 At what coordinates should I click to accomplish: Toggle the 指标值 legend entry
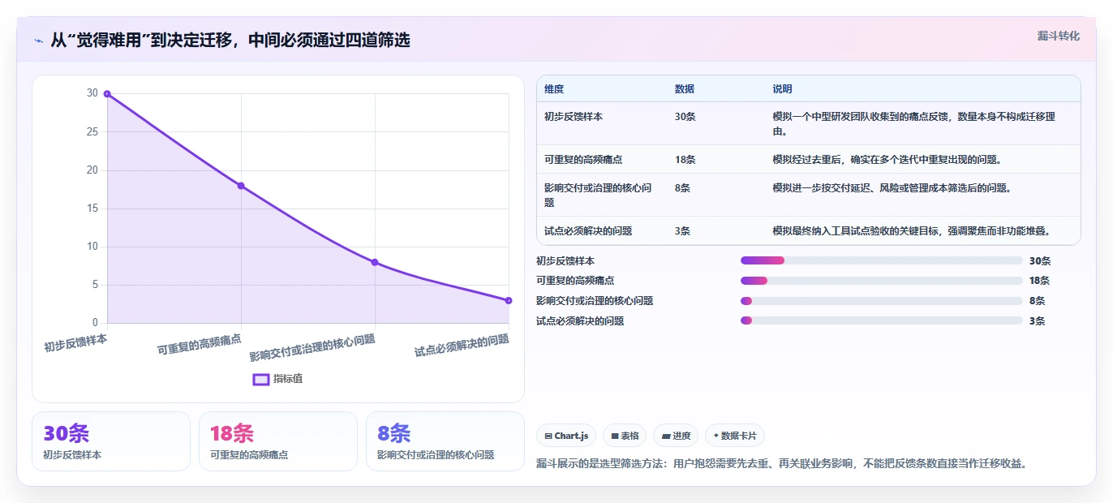coord(277,379)
